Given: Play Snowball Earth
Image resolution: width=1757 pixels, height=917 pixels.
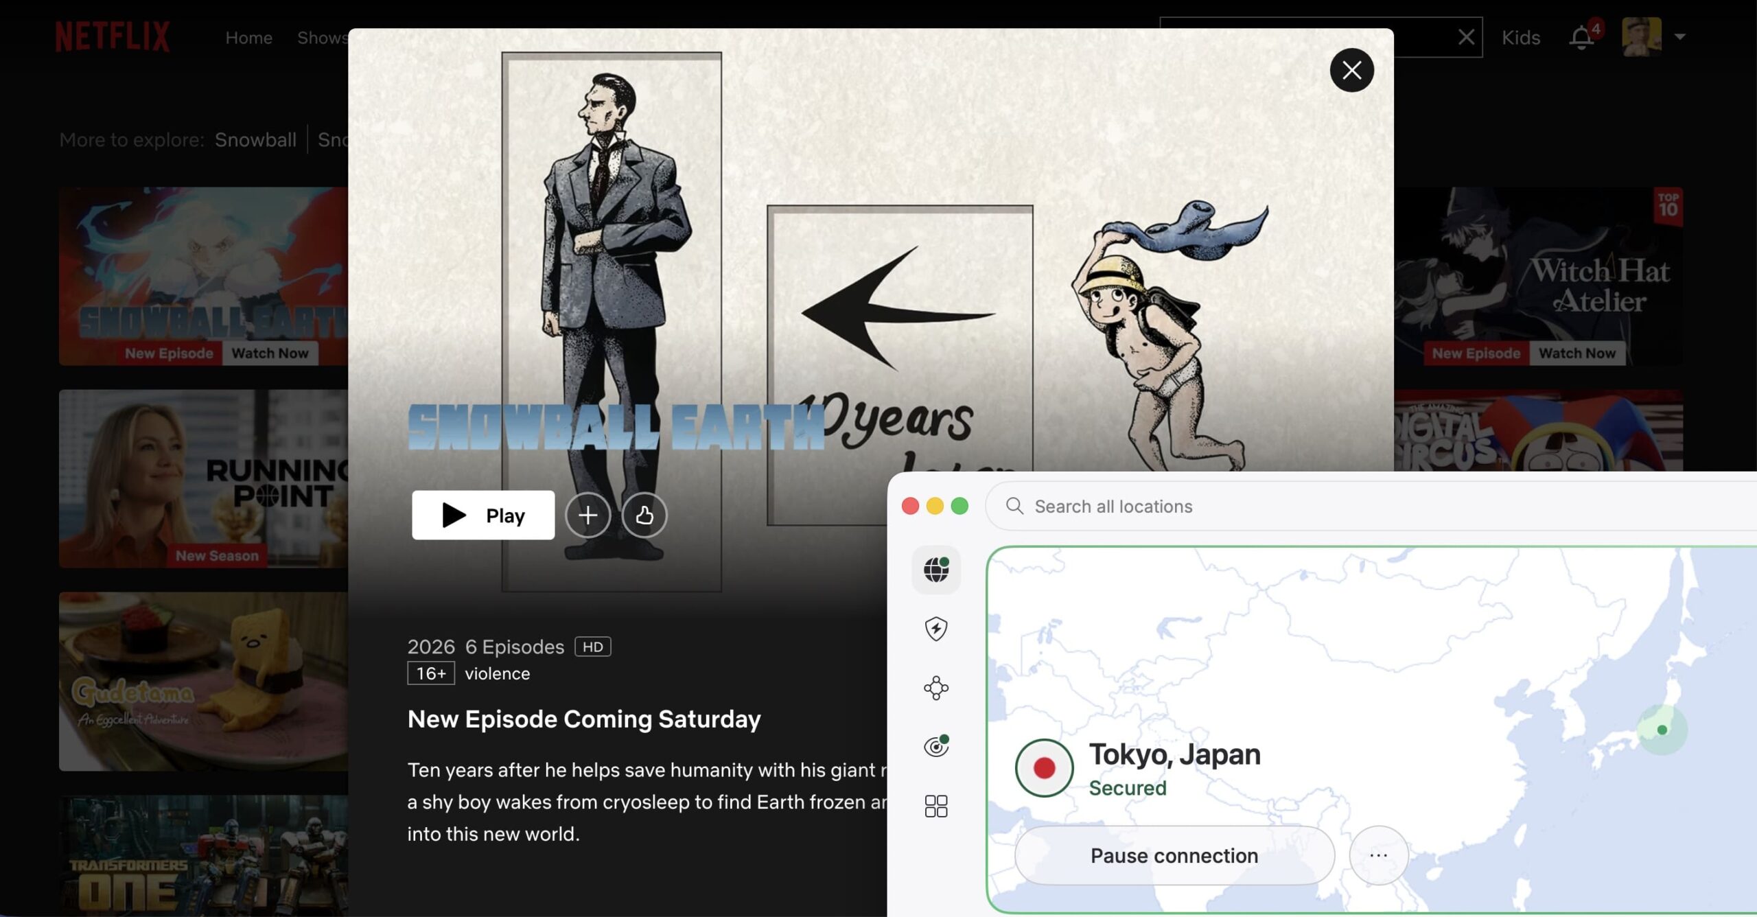Looking at the screenshot, I should pos(483,515).
